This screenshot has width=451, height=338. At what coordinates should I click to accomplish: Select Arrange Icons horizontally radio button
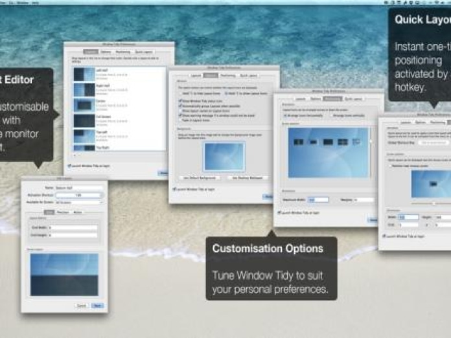(x=285, y=115)
